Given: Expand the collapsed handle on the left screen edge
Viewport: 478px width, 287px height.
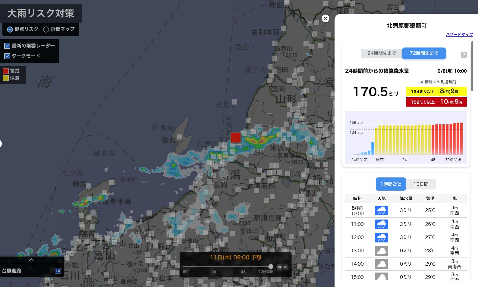Looking at the screenshot, I should click(1, 144).
